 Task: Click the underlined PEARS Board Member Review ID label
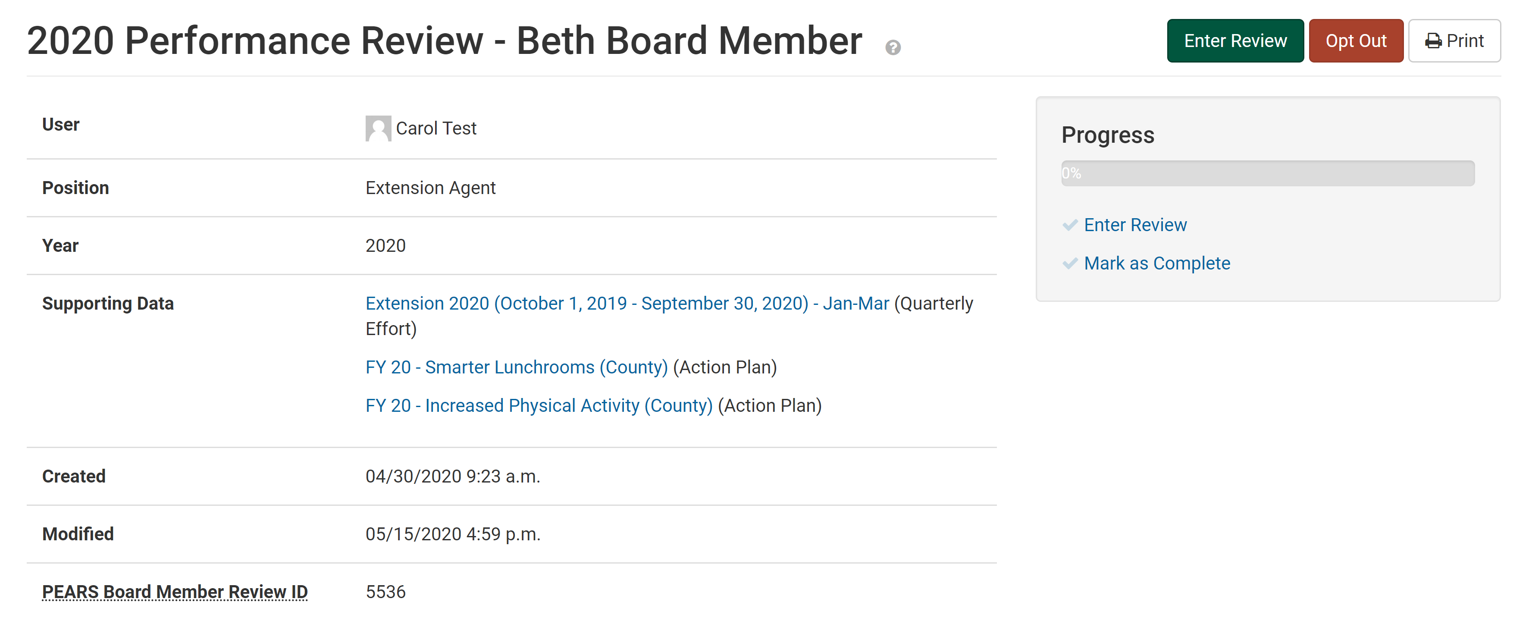point(174,591)
